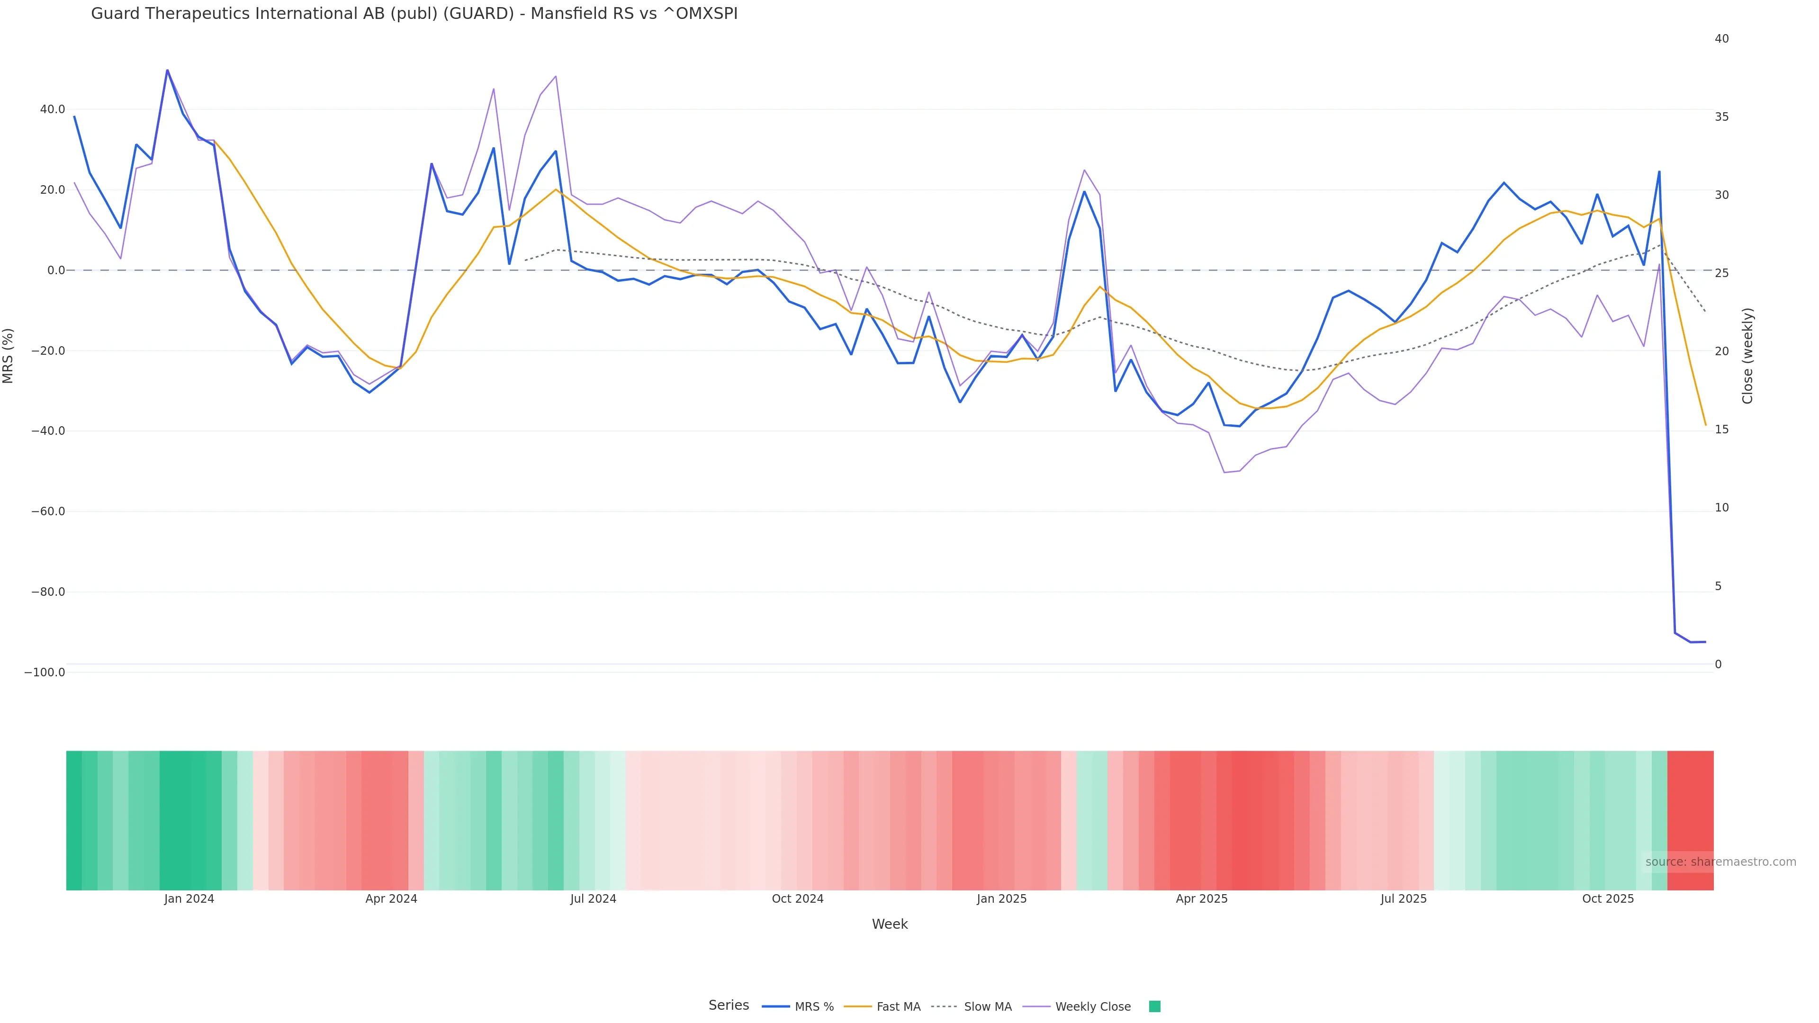The width and height of the screenshot is (1819, 1023).
Task: Click the orange Fast MA legend line icon
Action: [857, 1007]
